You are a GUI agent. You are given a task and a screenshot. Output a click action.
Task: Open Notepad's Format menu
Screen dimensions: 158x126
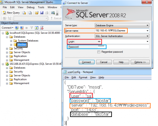83,77
